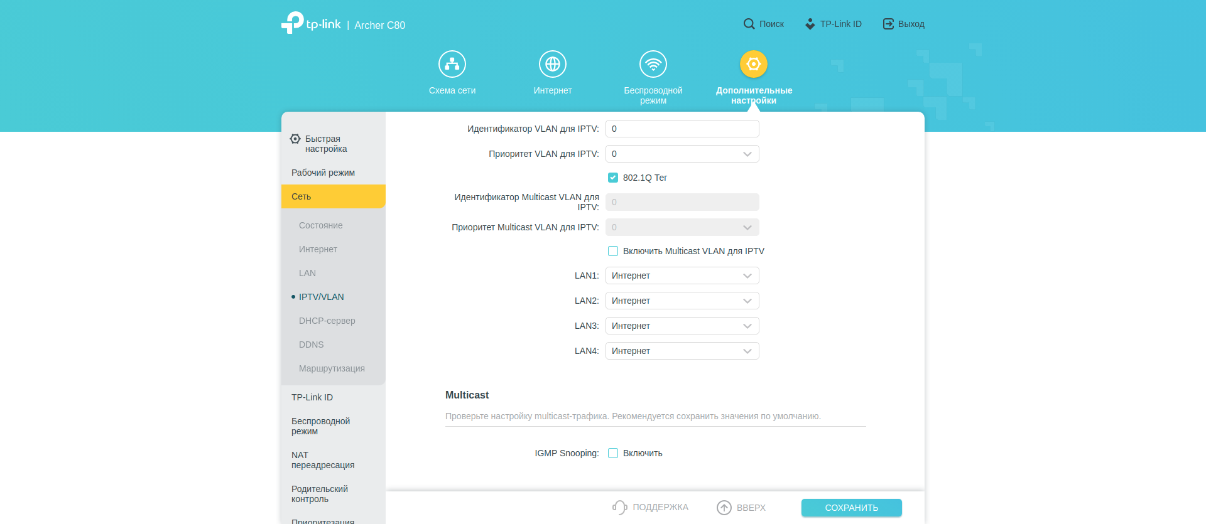This screenshot has width=1206, height=524.
Task: Click the Интернет globe icon
Action: 553,64
